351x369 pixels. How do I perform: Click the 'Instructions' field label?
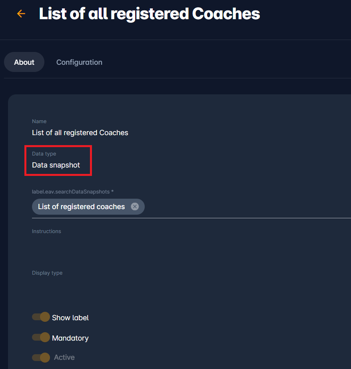(x=46, y=231)
